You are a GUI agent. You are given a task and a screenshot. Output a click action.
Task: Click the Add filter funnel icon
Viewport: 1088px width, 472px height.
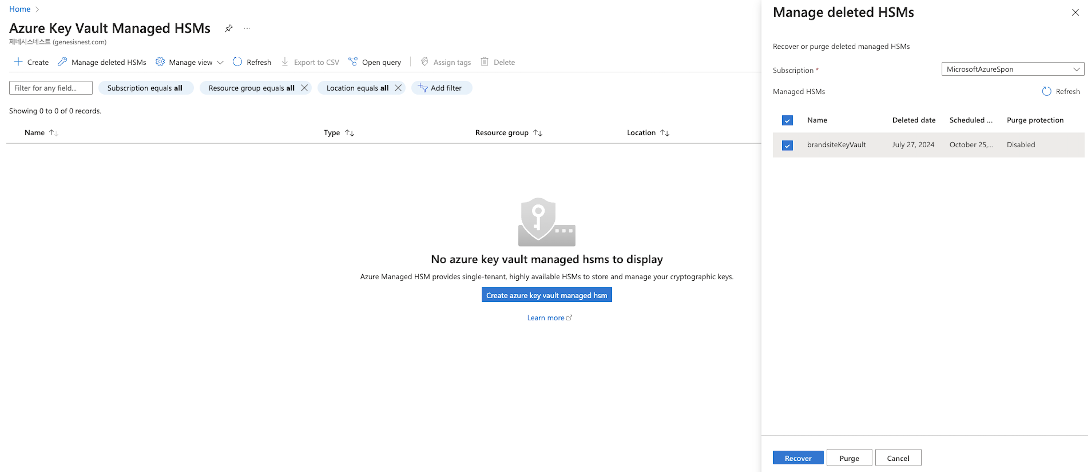point(423,88)
